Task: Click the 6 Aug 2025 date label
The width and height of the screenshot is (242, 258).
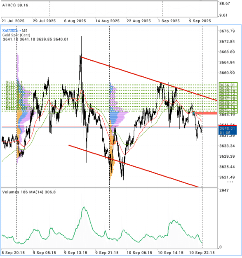Action: point(75,21)
